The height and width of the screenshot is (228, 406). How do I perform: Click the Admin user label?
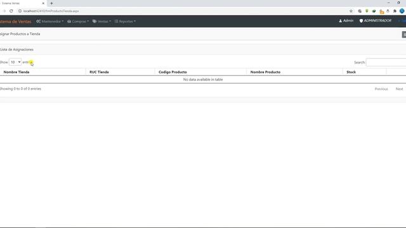coord(348,21)
